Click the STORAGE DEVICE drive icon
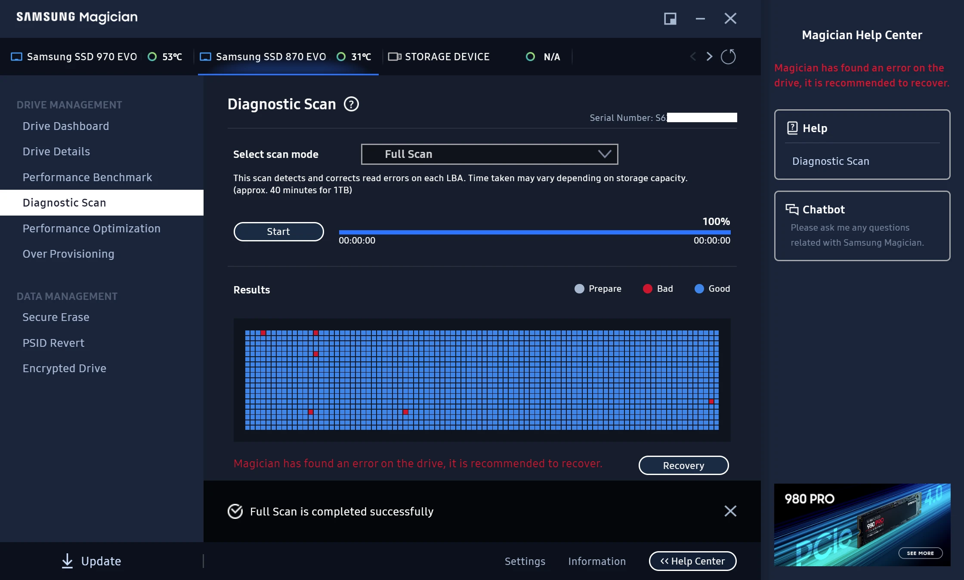This screenshot has width=964, height=580. pyautogui.click(x=394, y=57)
